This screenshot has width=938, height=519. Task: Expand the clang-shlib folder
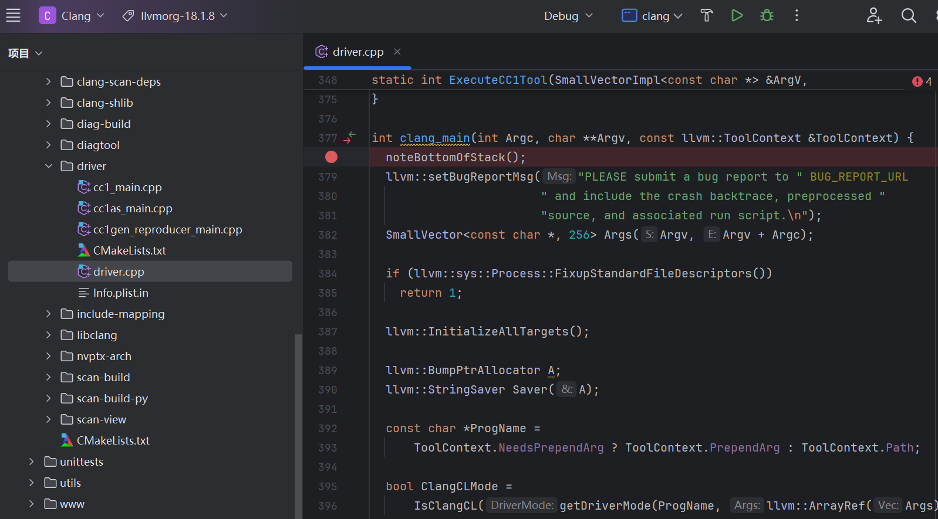point(49,103)
